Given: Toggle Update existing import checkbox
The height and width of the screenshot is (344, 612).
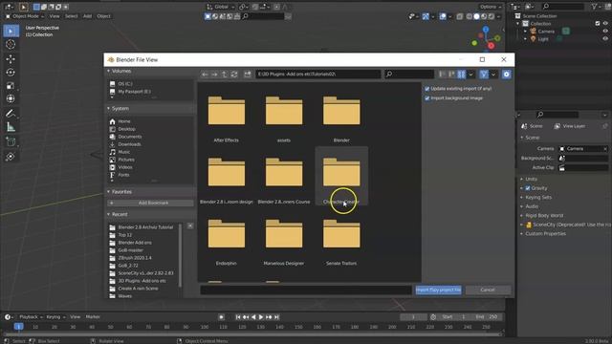Looking at the screenshot, I should [x=427, y=89].
